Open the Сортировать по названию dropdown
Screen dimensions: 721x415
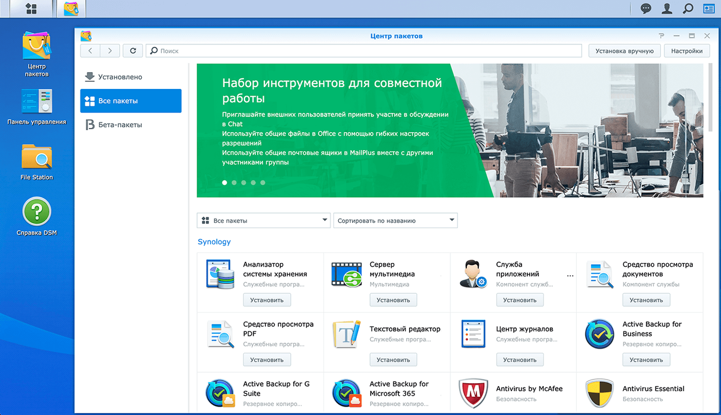click(395, 220)
